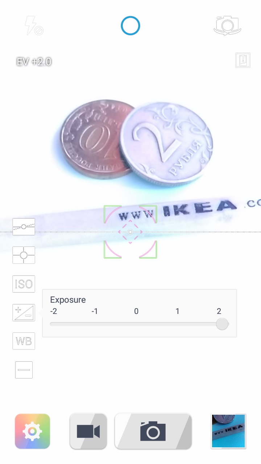
Task: Switch camera with the flip icon
Action: (227, 26)
